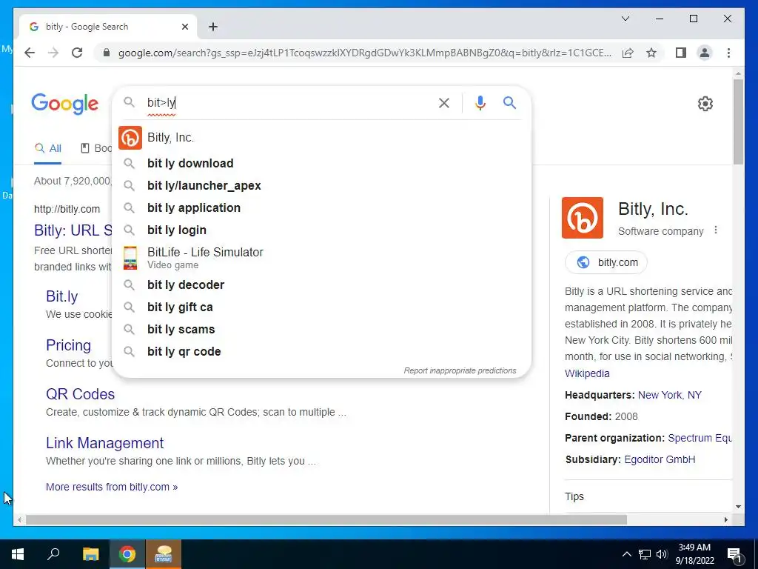This screenshot has height=569, width=758.
Task: Open the on-screen keyboard taskbar app
Action: (x=164, y=554)
